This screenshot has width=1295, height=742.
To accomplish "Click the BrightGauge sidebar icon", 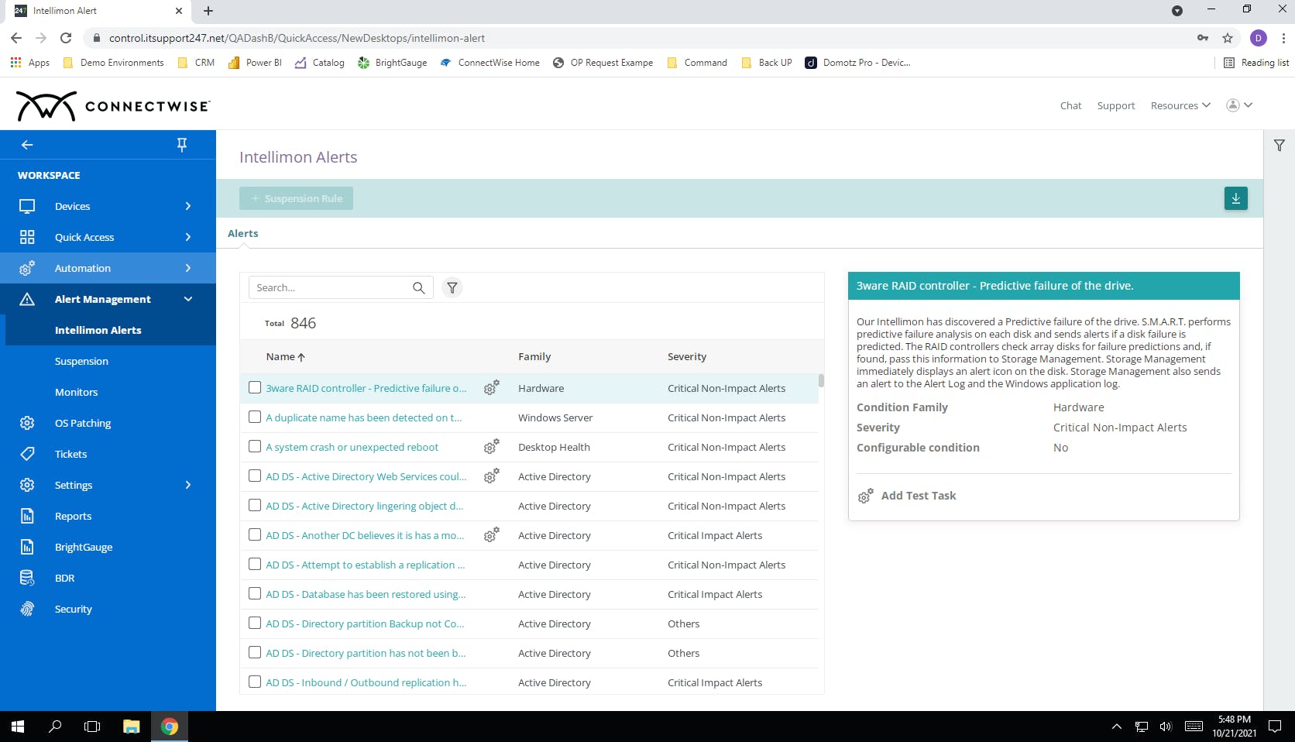I will pos(27,547).
